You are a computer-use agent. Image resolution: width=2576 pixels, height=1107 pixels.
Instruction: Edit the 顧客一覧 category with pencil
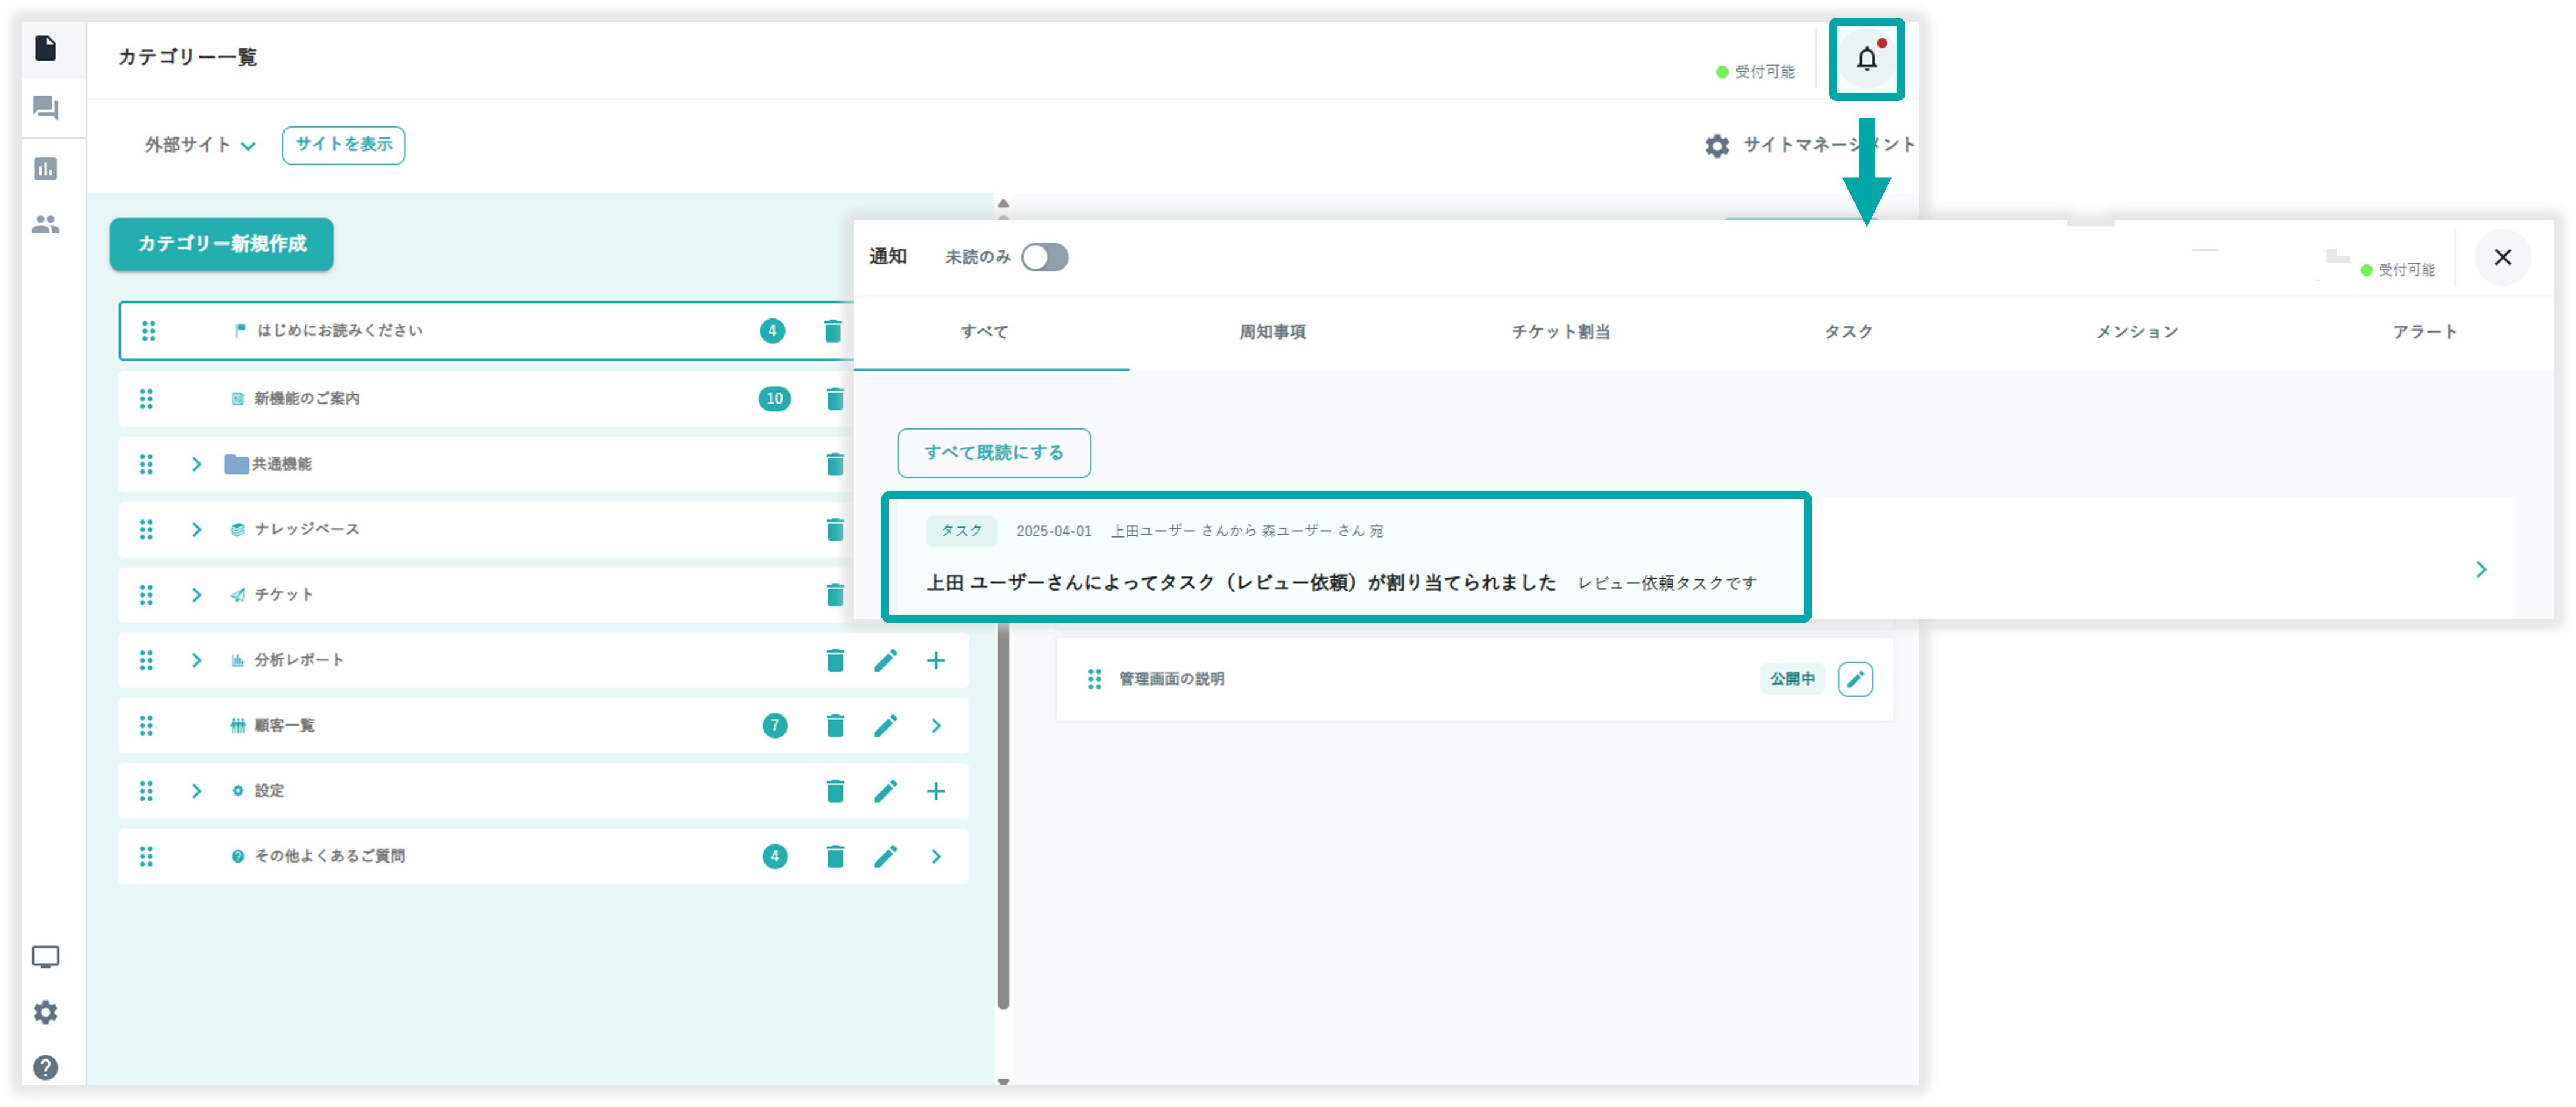(x=885, y=725)
